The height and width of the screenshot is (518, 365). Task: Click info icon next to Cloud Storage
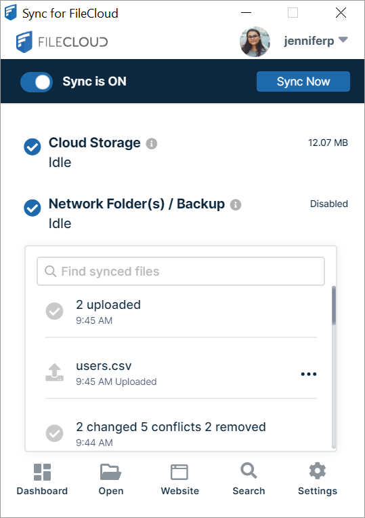pyautogui.click(x=152, y=144)
